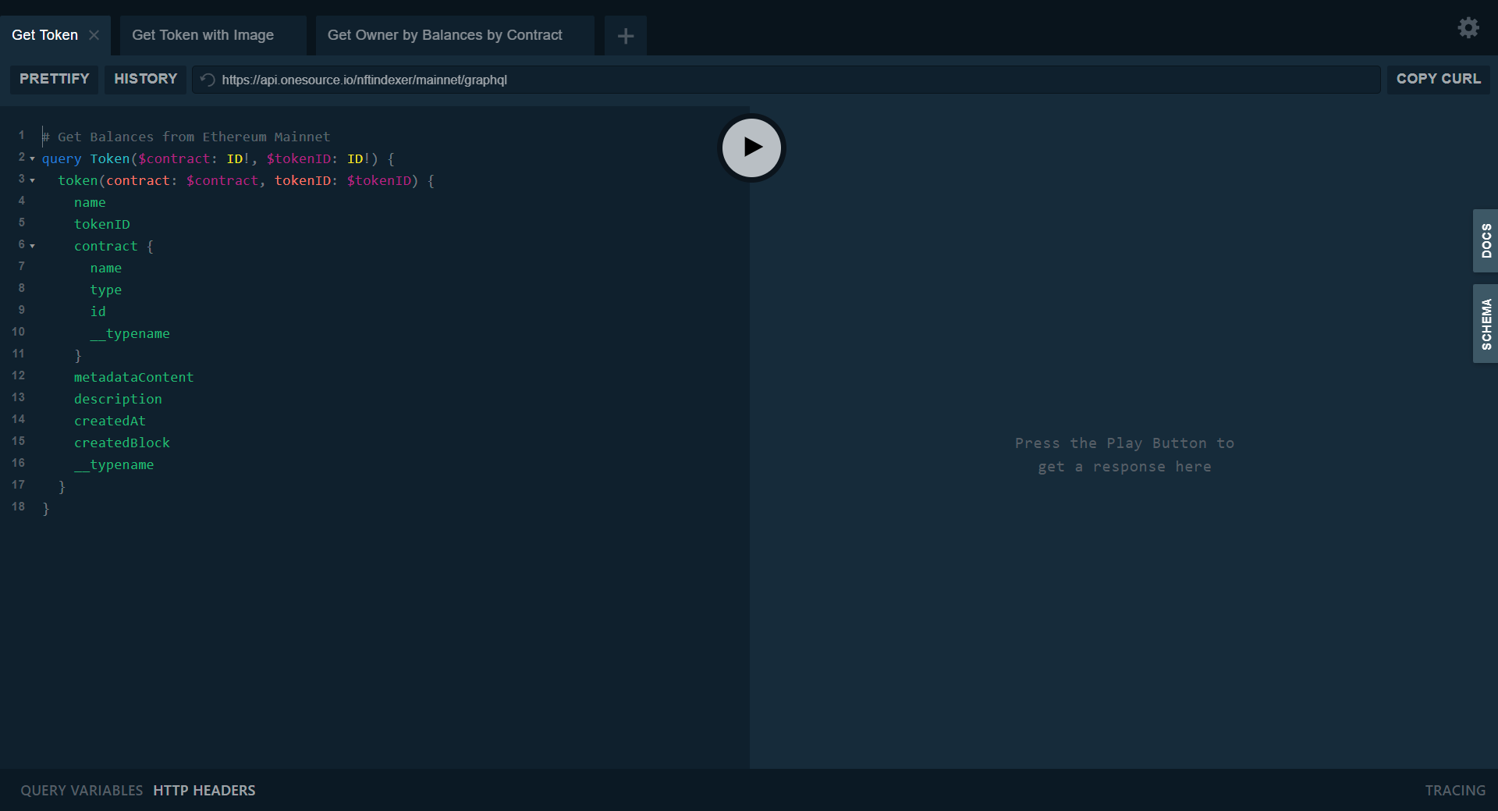1498x811 pixels.
Task: Open the QUERY VARIABLES pane
Action: [82, 791]
